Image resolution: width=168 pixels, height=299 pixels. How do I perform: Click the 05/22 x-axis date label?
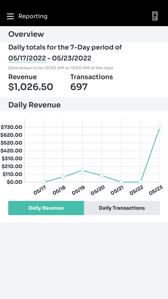point(136,190)
